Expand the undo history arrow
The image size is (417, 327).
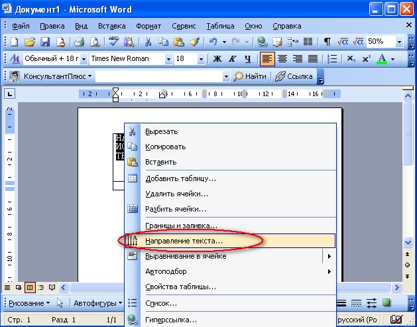[224, 42]
